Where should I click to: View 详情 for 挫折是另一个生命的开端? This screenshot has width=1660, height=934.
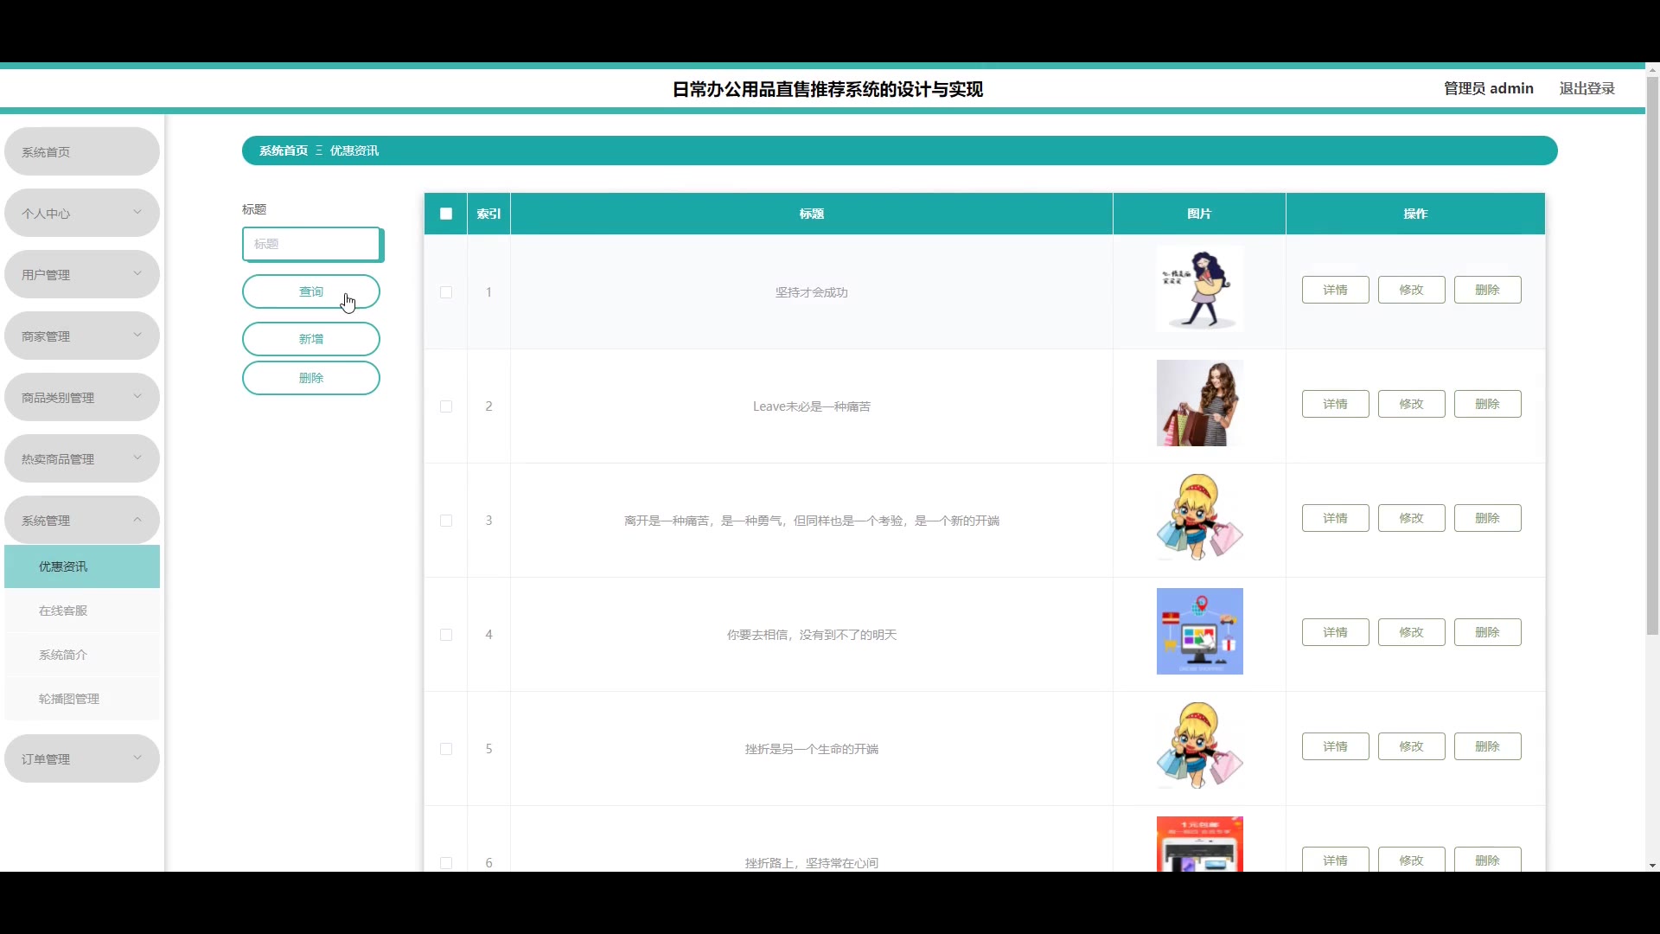1336,746
